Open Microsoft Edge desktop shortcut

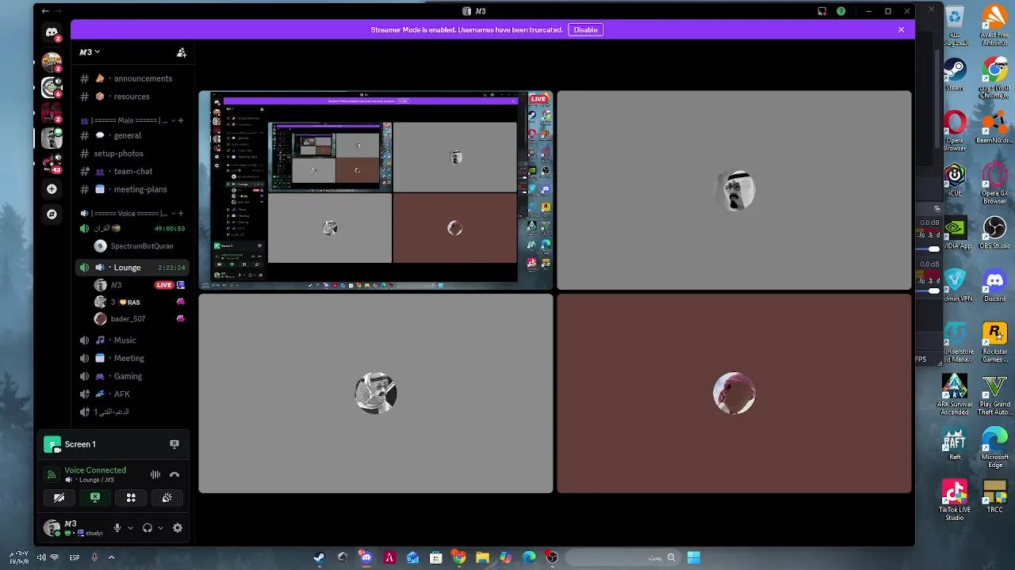pos(994,445)
